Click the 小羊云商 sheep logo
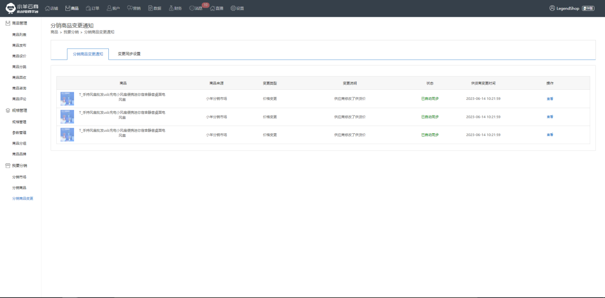 point(22,8)
